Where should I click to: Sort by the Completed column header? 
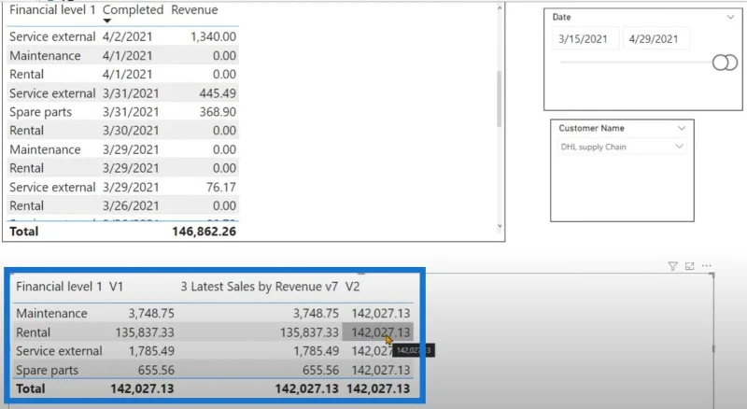tap(133, 10)
